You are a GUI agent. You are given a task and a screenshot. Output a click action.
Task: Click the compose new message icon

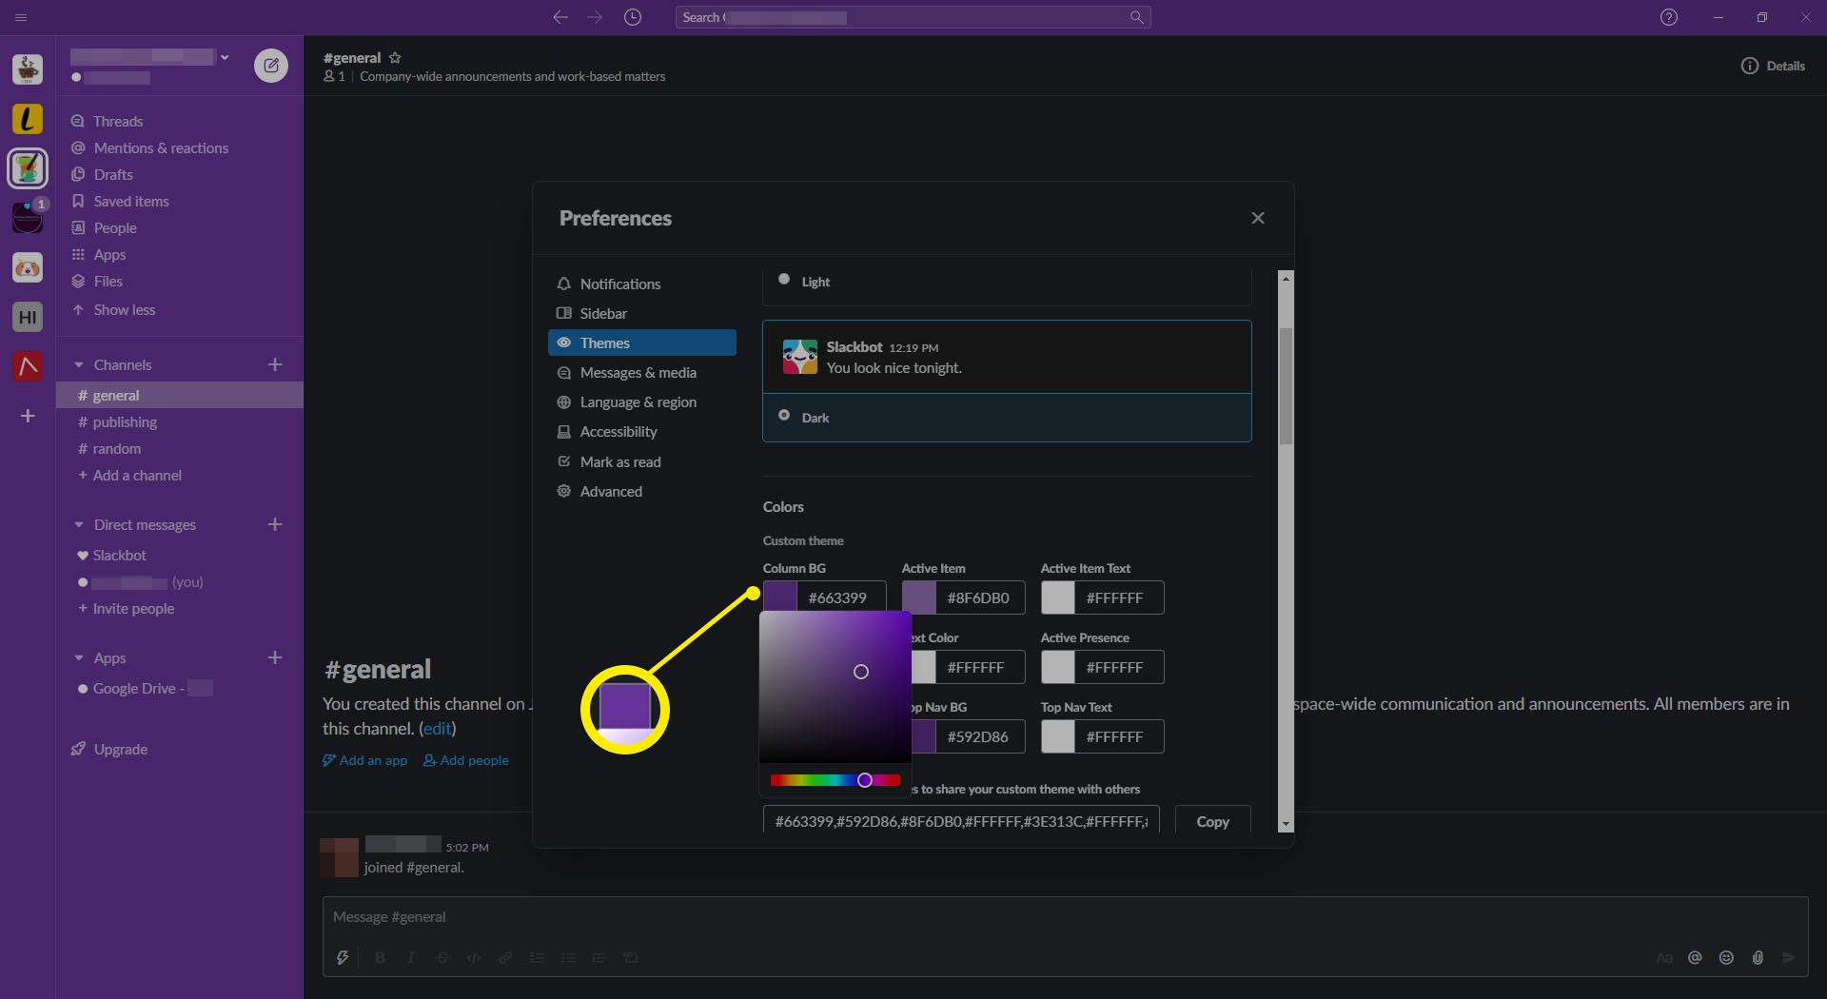coord(271,66)
